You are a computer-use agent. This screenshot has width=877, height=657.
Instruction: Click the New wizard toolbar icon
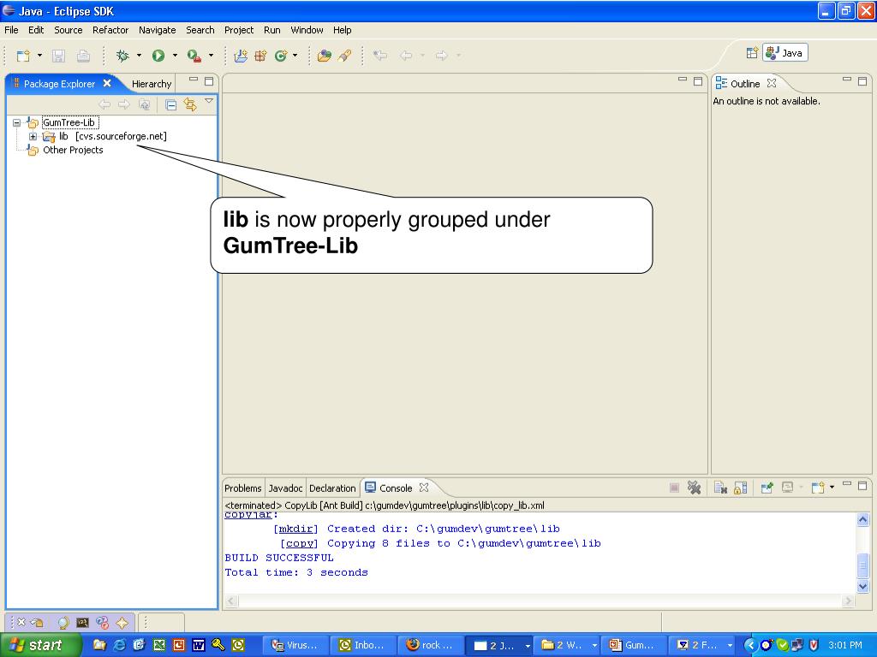(23, 56)
